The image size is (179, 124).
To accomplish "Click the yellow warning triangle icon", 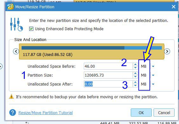I will point(11,96).
